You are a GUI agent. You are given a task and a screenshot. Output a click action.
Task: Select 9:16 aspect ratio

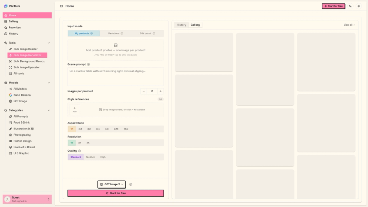116,129
